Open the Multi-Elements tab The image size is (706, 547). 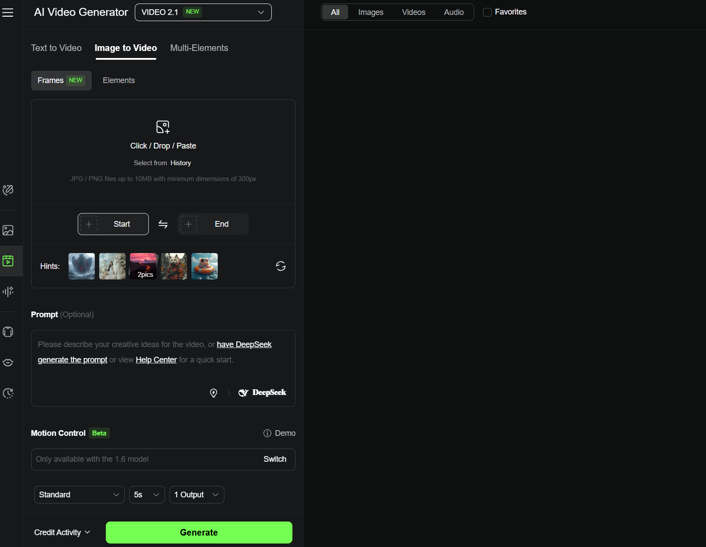click(x=199, y=48)
